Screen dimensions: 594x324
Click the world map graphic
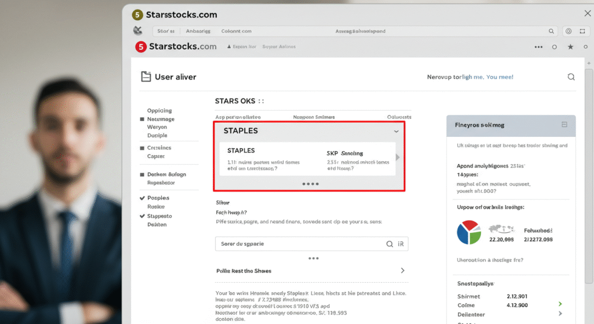pos(501,228)
